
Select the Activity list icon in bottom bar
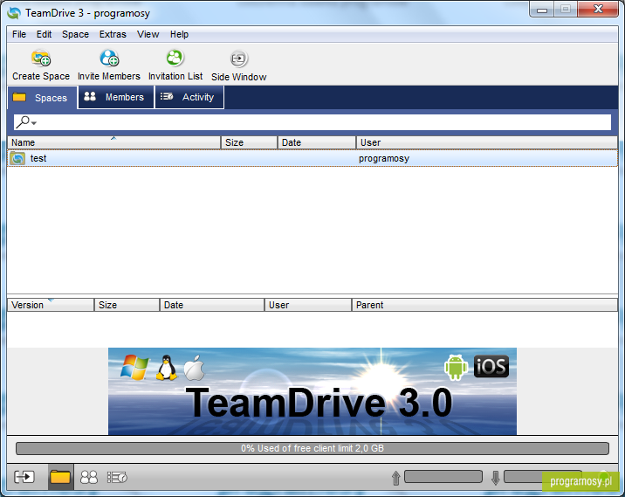[117, 477]
